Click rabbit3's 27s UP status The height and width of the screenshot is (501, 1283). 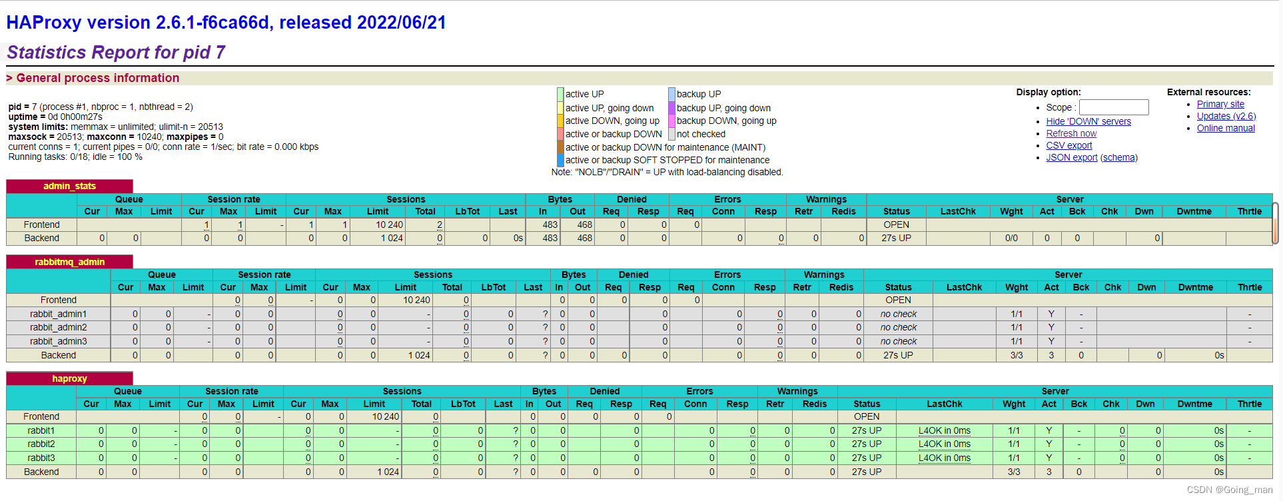tap(867, 458)
